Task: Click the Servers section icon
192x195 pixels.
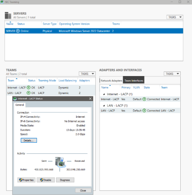Action: (8, 15)
